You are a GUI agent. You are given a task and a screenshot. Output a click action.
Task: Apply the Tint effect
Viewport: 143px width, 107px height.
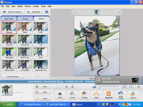click(41, 40)
